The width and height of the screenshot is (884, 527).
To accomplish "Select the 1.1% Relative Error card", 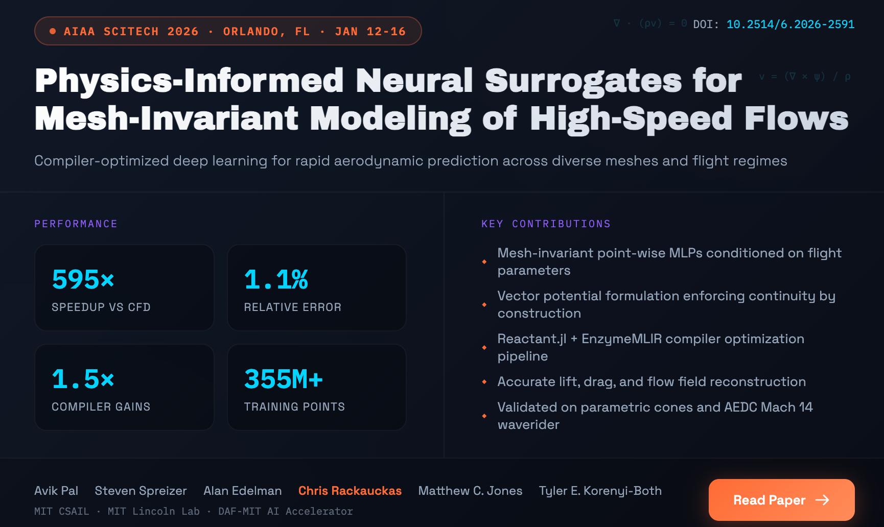I will pos(316,288).
